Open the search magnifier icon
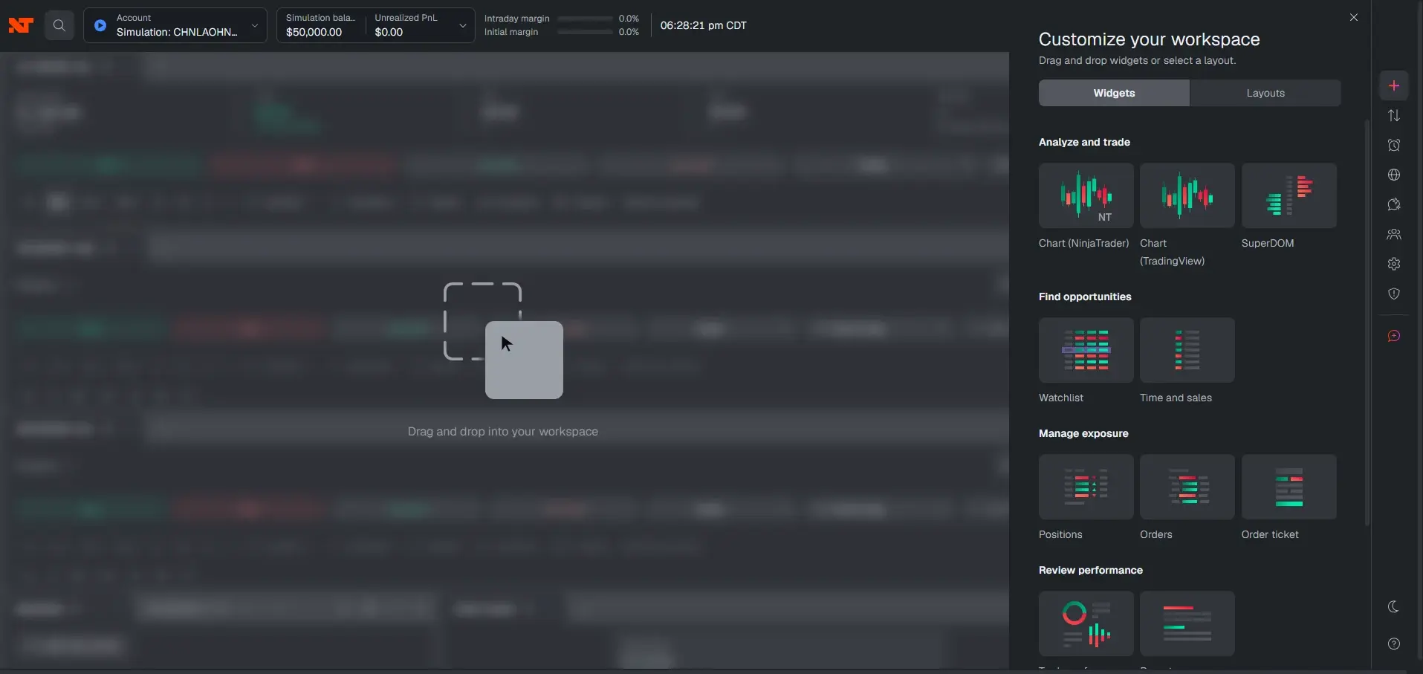 click(59, 25)
